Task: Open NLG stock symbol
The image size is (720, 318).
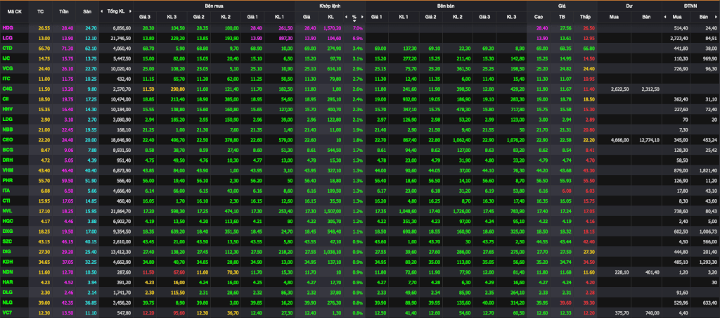Action: (x=8, y=303)
